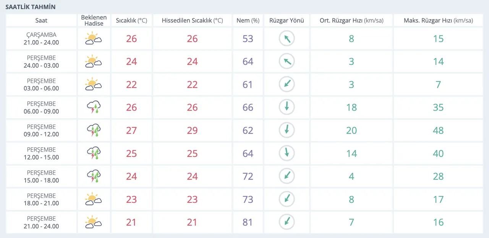This screenshot has width=489, height=238.
Task: Click the thunderstorm icon for Perşembe 15.00 - 18.00
Action: point(94,176)
